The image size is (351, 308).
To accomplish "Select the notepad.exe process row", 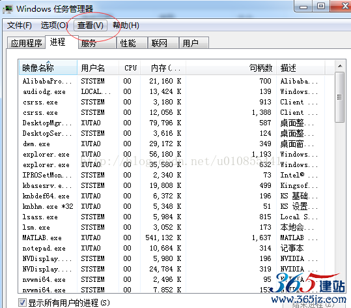I will click(x=177, y=248).
